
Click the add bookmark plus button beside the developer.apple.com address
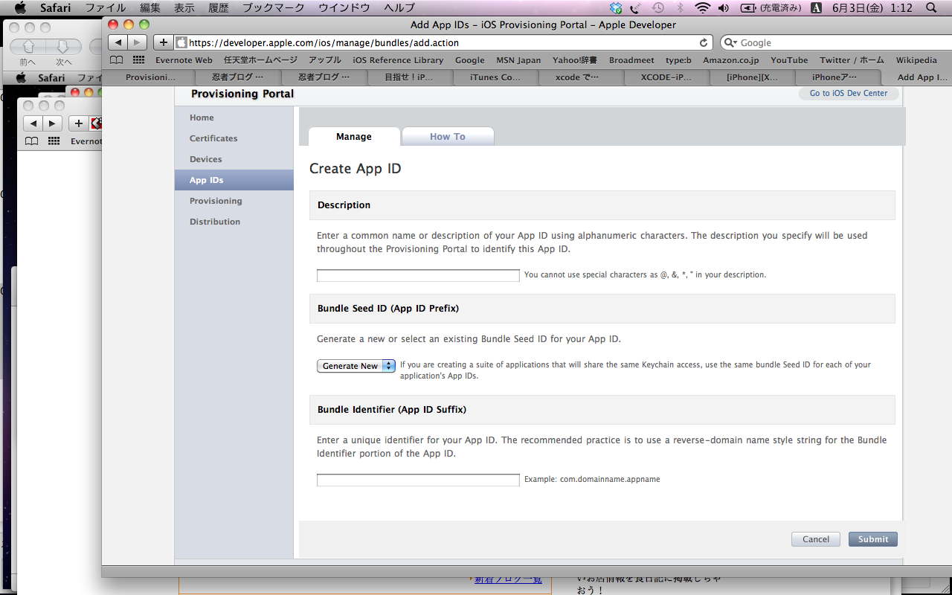pos(164,42)
